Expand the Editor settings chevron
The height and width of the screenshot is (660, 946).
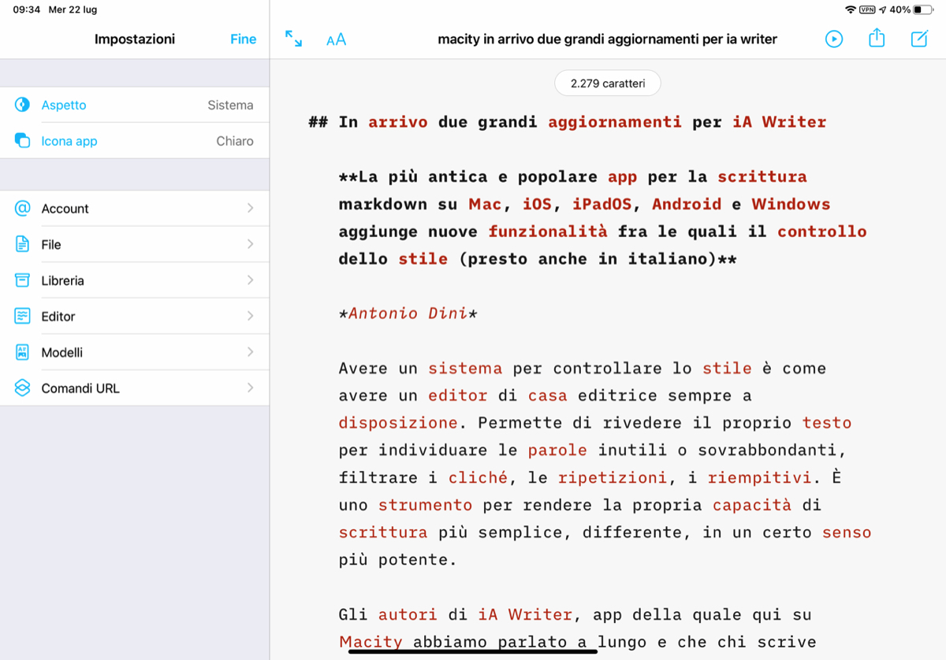pyautogui.click(x=250, y=316)
